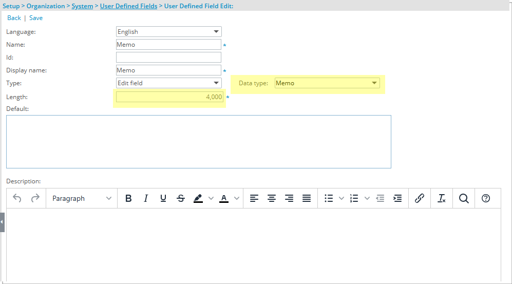The height and width of the screenshot is (284, 512).
Task: Click the Save link
Action: [x=36, y=18]
